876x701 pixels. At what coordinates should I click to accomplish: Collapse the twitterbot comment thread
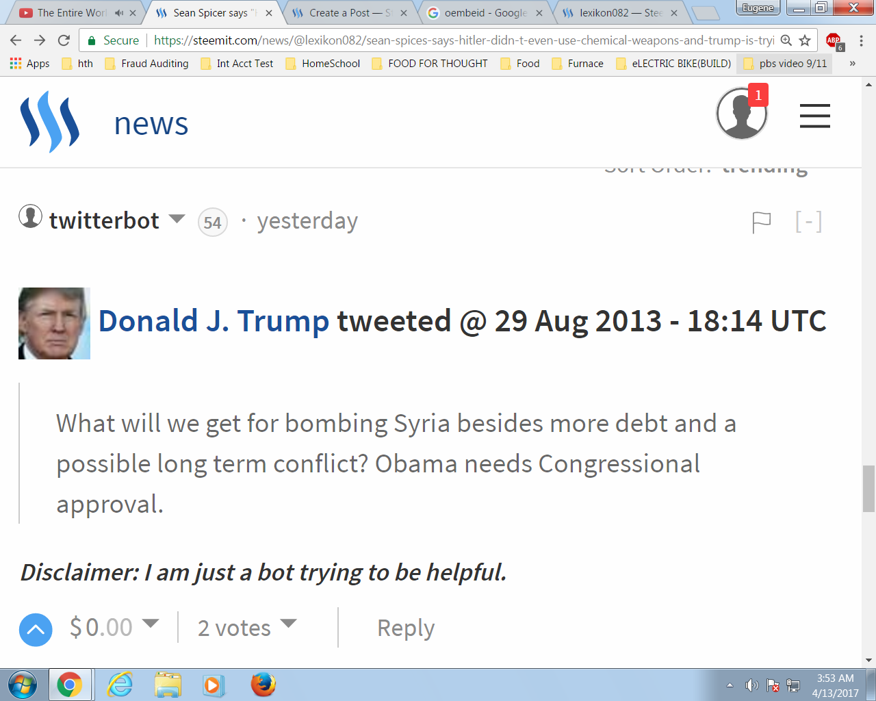click(808, 221)
